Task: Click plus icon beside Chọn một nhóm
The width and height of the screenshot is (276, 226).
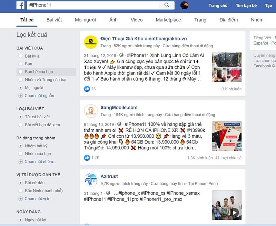Action: [21, 161]
